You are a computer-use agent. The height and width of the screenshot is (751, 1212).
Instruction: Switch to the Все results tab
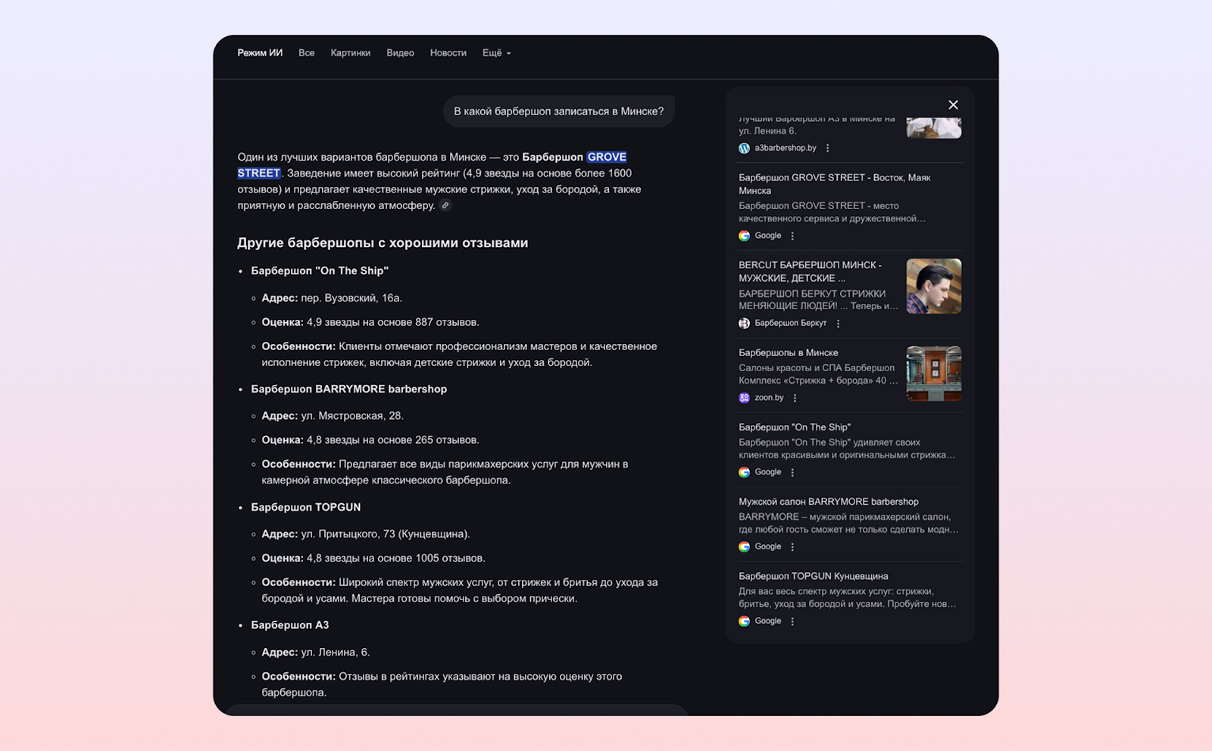coord(307,53)
